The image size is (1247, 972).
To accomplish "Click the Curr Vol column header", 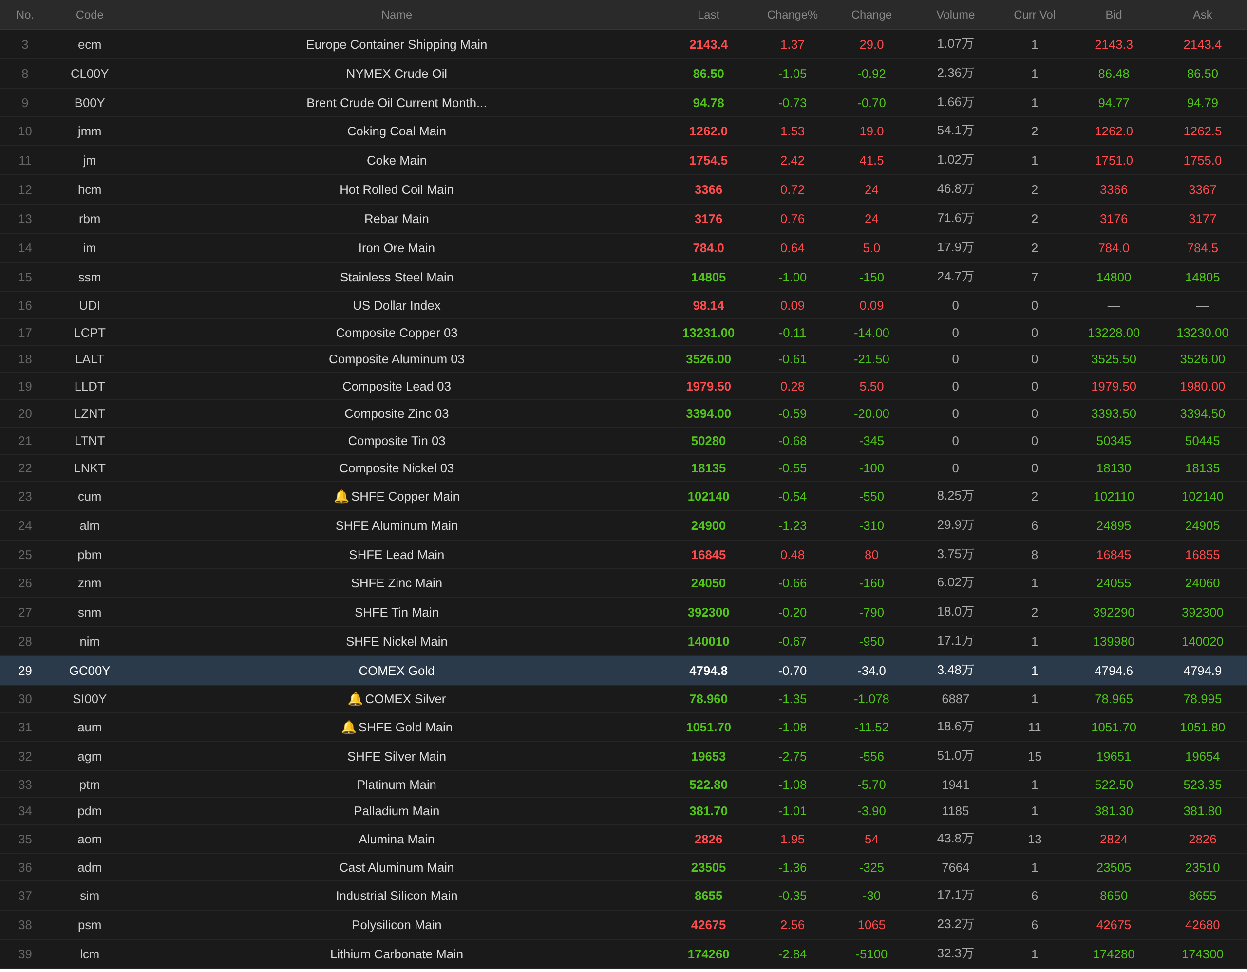I will pos(1034,15).
